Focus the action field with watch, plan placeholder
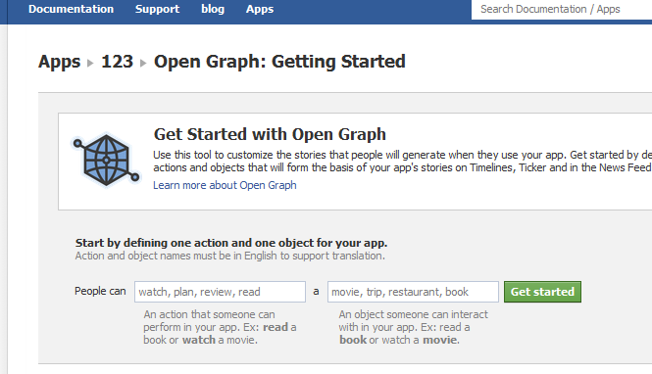 pos(220,292)
